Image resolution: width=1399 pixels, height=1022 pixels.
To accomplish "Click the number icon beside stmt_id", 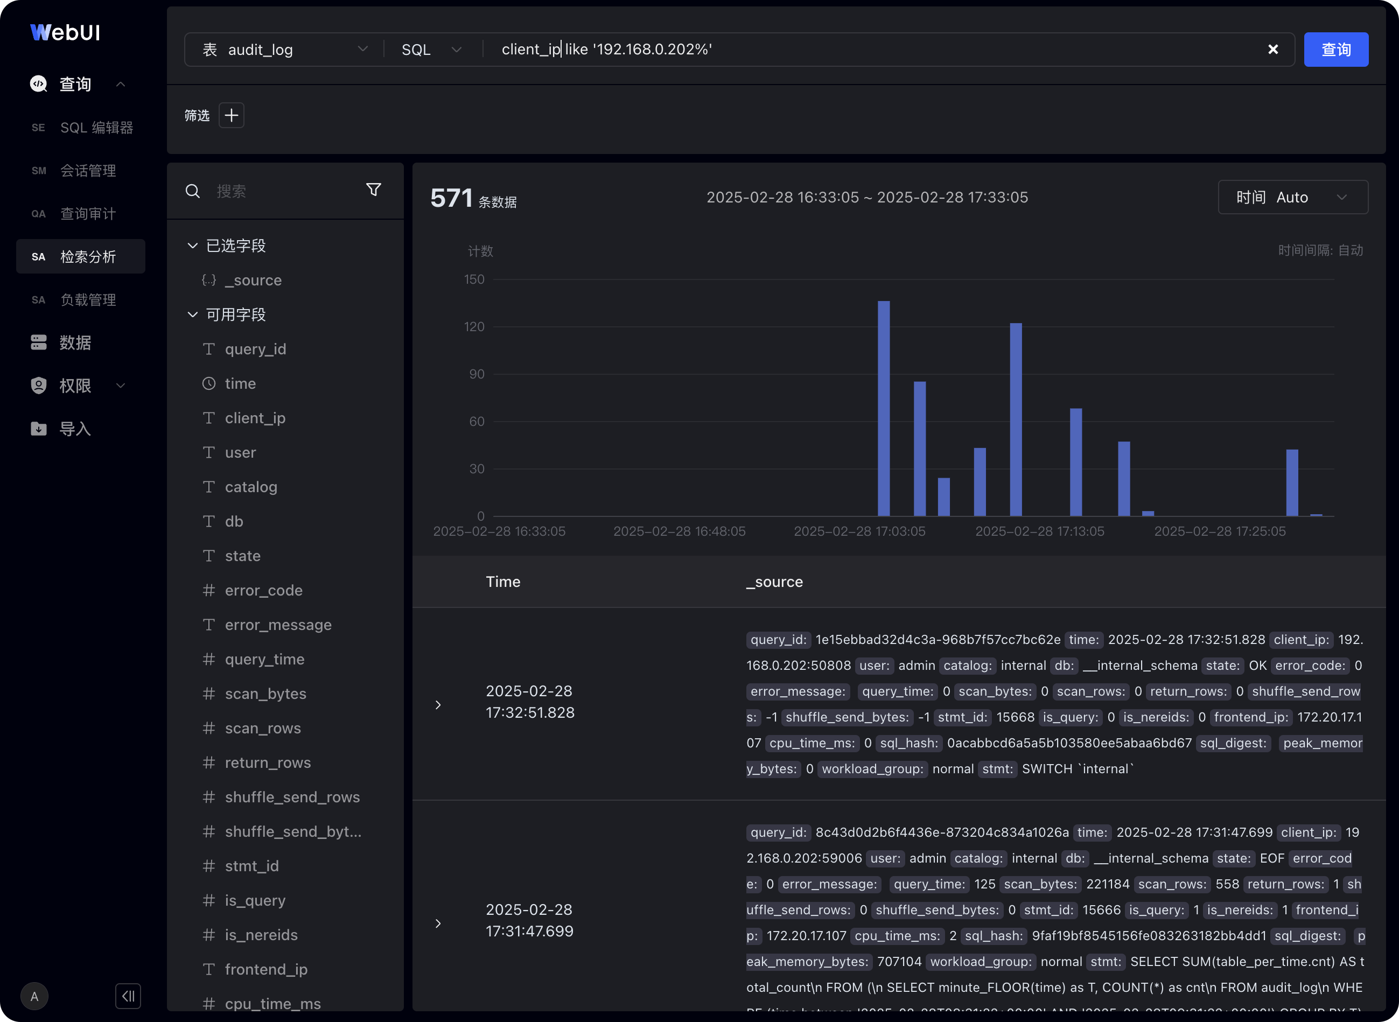I will (209, 865).
